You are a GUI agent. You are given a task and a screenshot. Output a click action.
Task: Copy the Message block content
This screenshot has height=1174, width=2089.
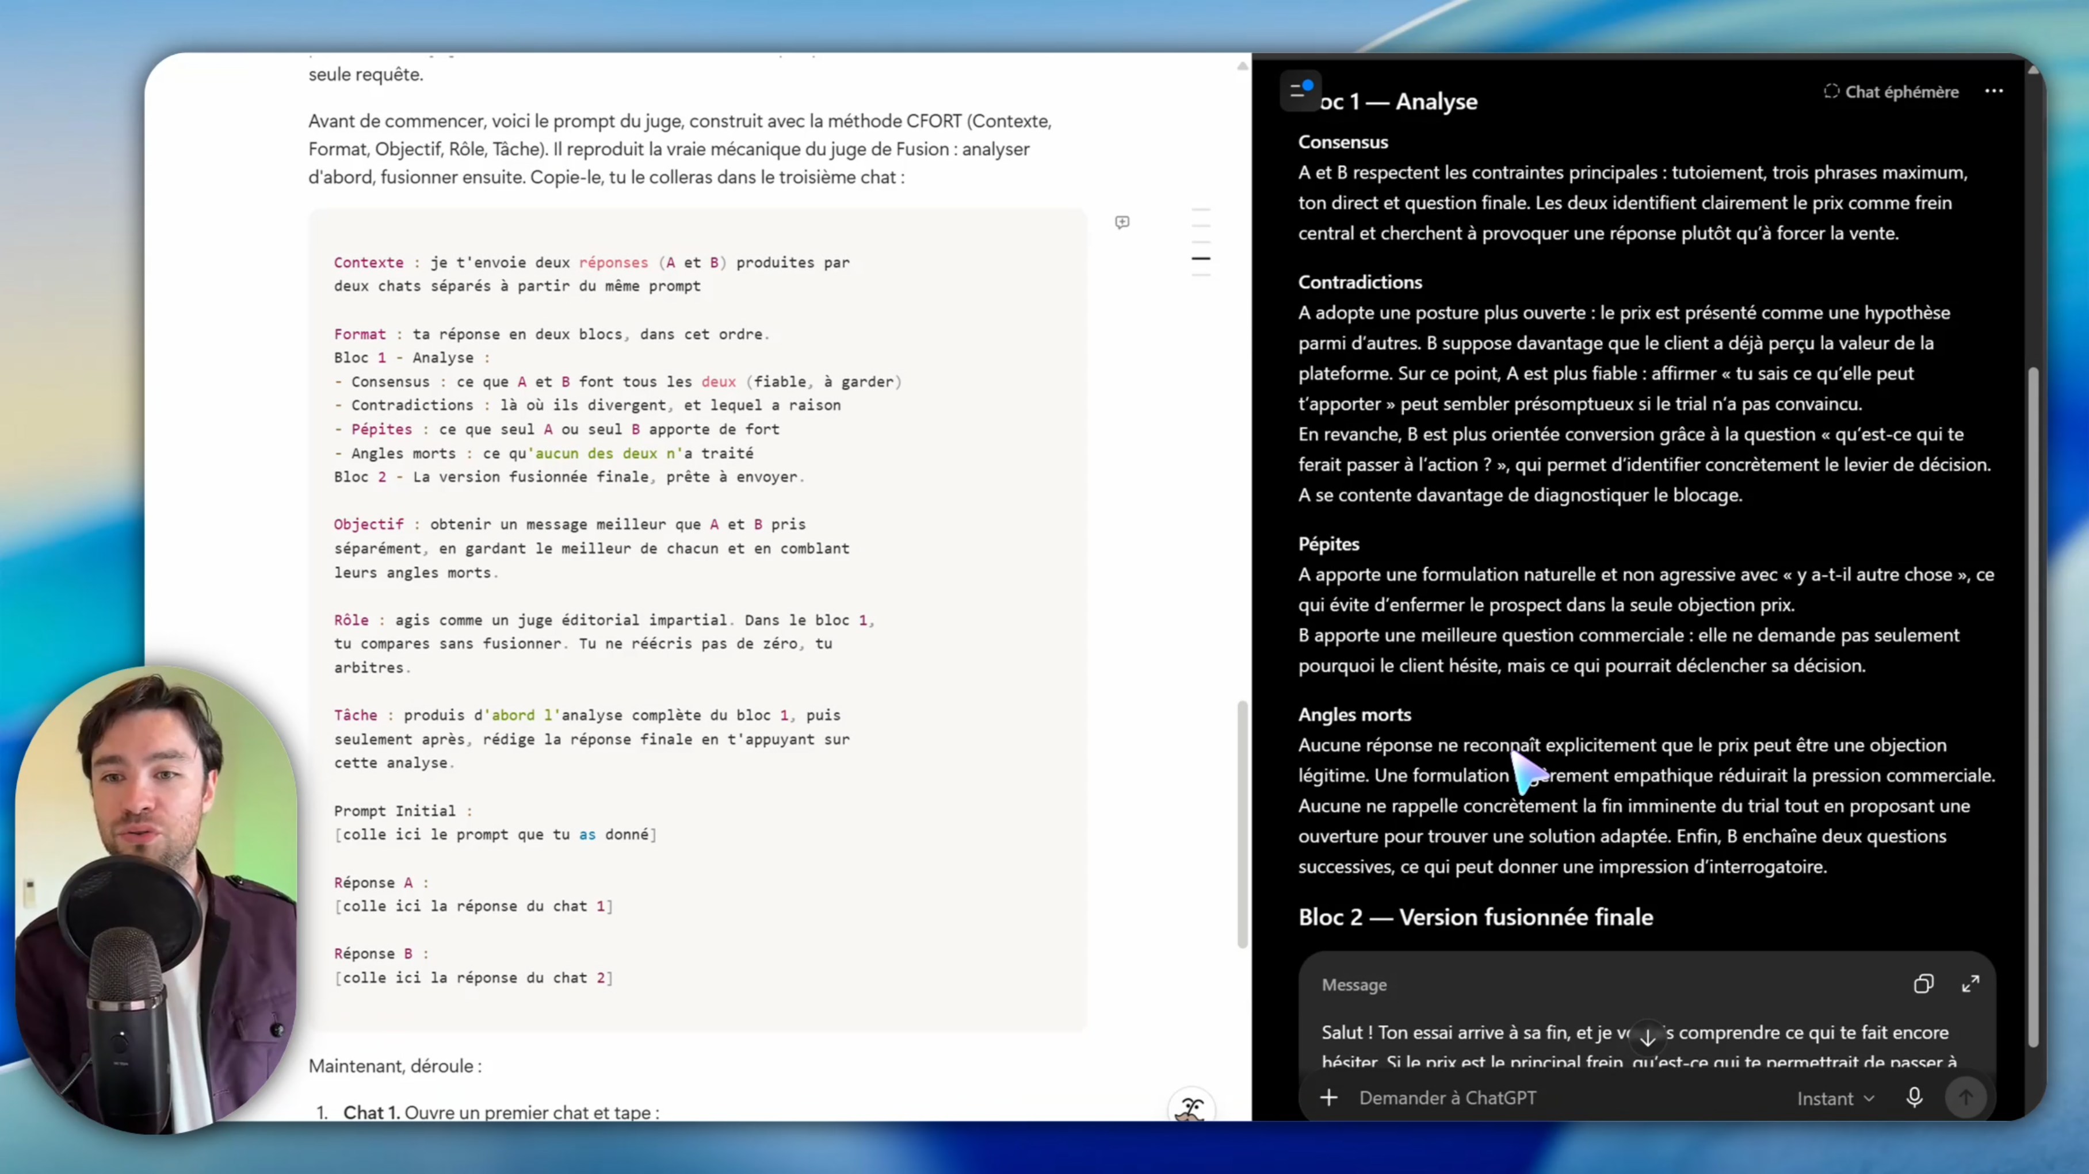click(x=1923, y=984)
